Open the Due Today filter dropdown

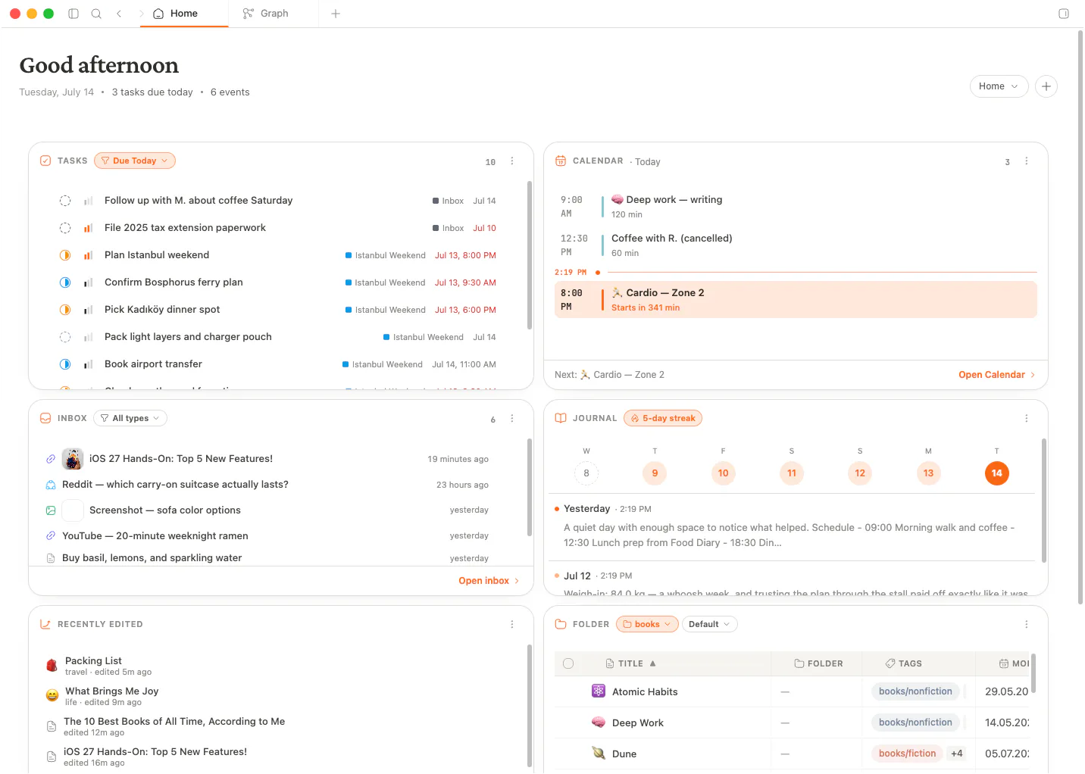(135, 161)
